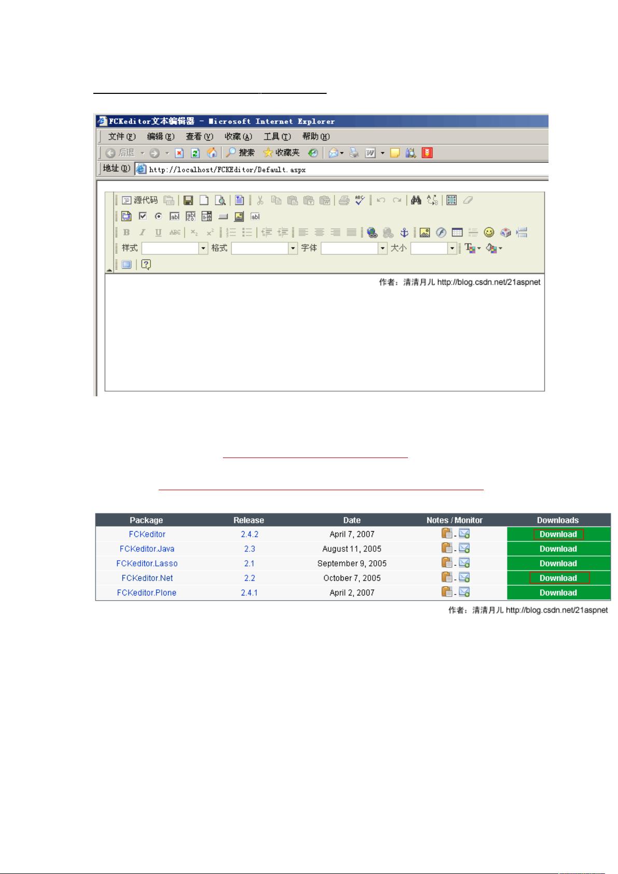Screen dimensions: 618x874
Task: Open the 编辑(E) menu
Action: (x=161, y=136)
